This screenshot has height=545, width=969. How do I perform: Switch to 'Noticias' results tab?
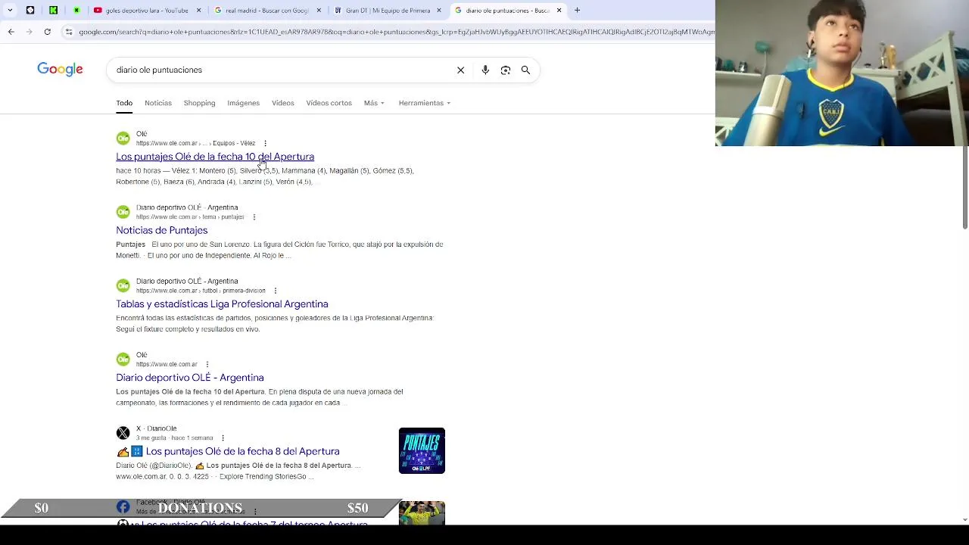pyautogui.click(x=158, y=103)
